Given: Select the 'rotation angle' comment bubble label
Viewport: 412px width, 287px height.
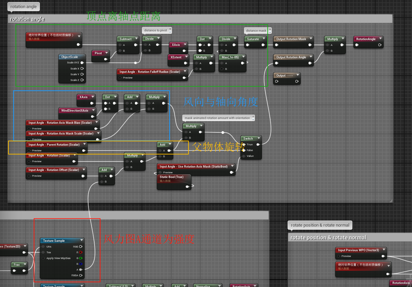Looking at the screenshot, I should 24,6.
